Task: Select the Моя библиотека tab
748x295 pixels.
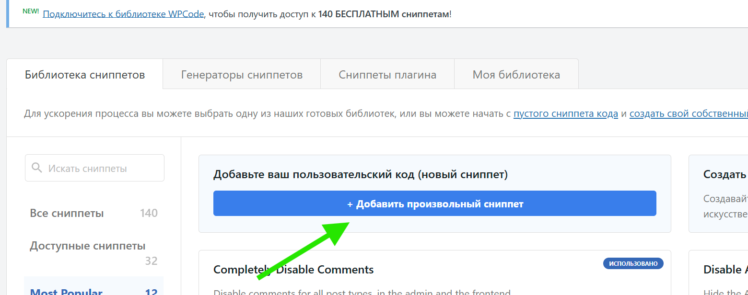Action: click(516, 74)
